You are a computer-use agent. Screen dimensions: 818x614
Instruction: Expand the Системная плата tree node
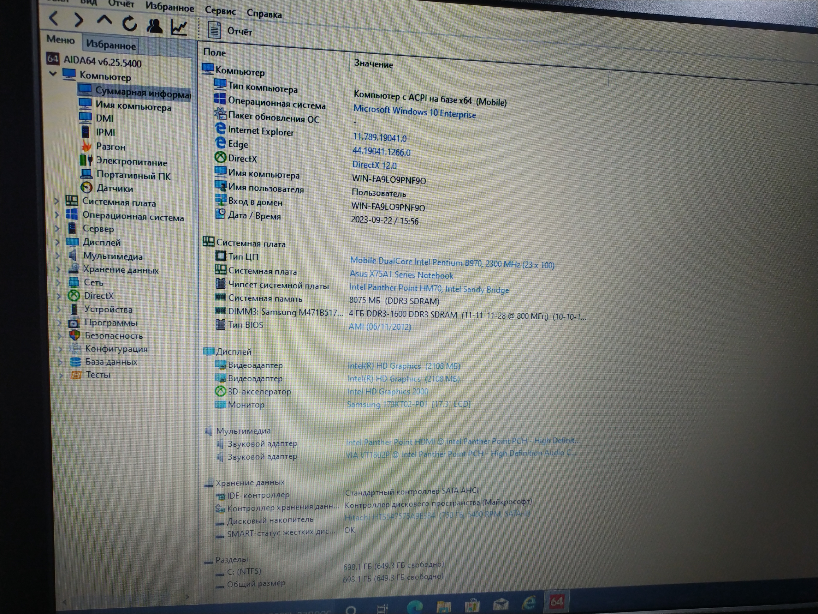click(x=56, y=201)
